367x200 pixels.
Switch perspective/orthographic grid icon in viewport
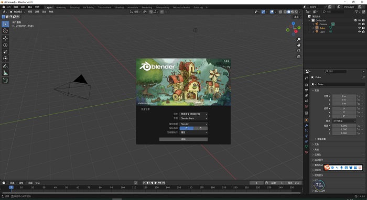coord(299,57)
